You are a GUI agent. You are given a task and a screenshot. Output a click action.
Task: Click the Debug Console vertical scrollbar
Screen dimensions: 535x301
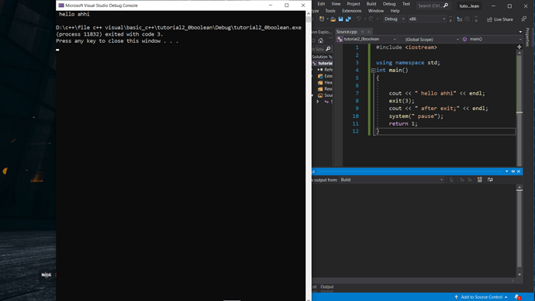pos(309,156)
